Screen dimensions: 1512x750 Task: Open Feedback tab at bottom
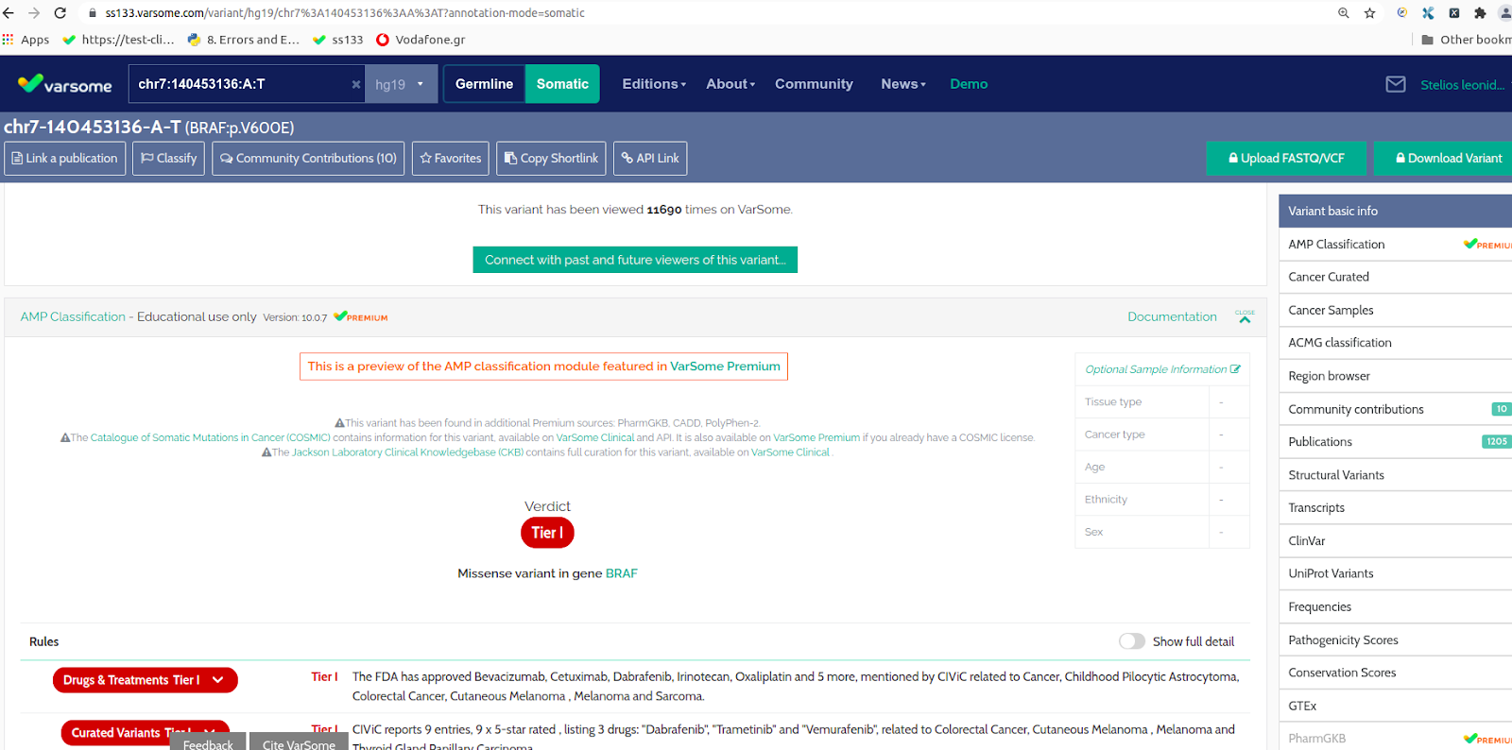(208, 741)
